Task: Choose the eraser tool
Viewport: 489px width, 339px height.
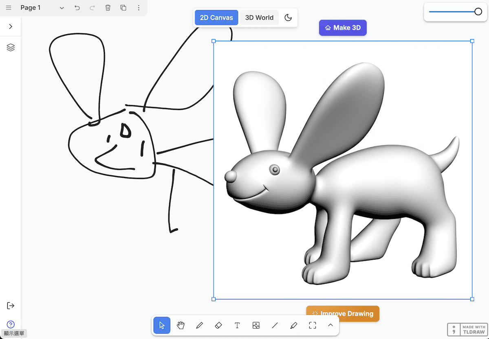Action: 218,325
